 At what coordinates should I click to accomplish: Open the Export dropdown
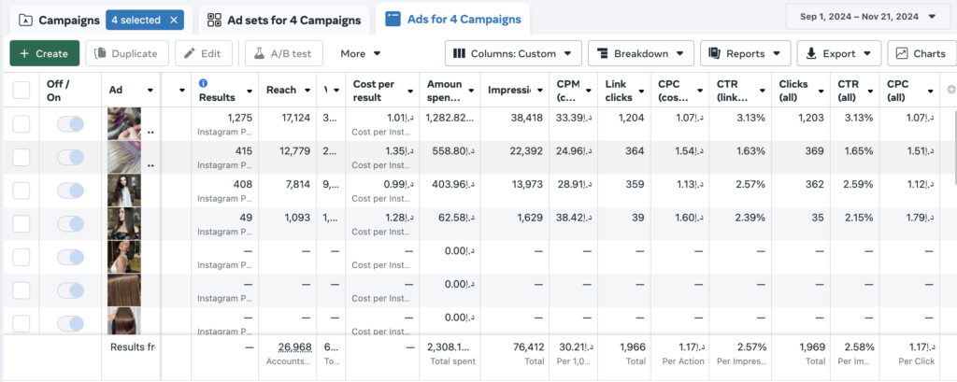click(x=838, y=53)
